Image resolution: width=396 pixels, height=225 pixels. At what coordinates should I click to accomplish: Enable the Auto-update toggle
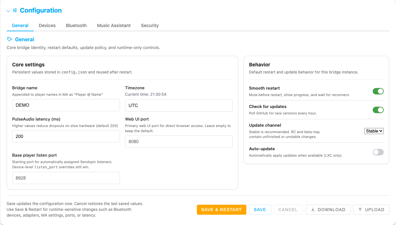pos(378,152)
